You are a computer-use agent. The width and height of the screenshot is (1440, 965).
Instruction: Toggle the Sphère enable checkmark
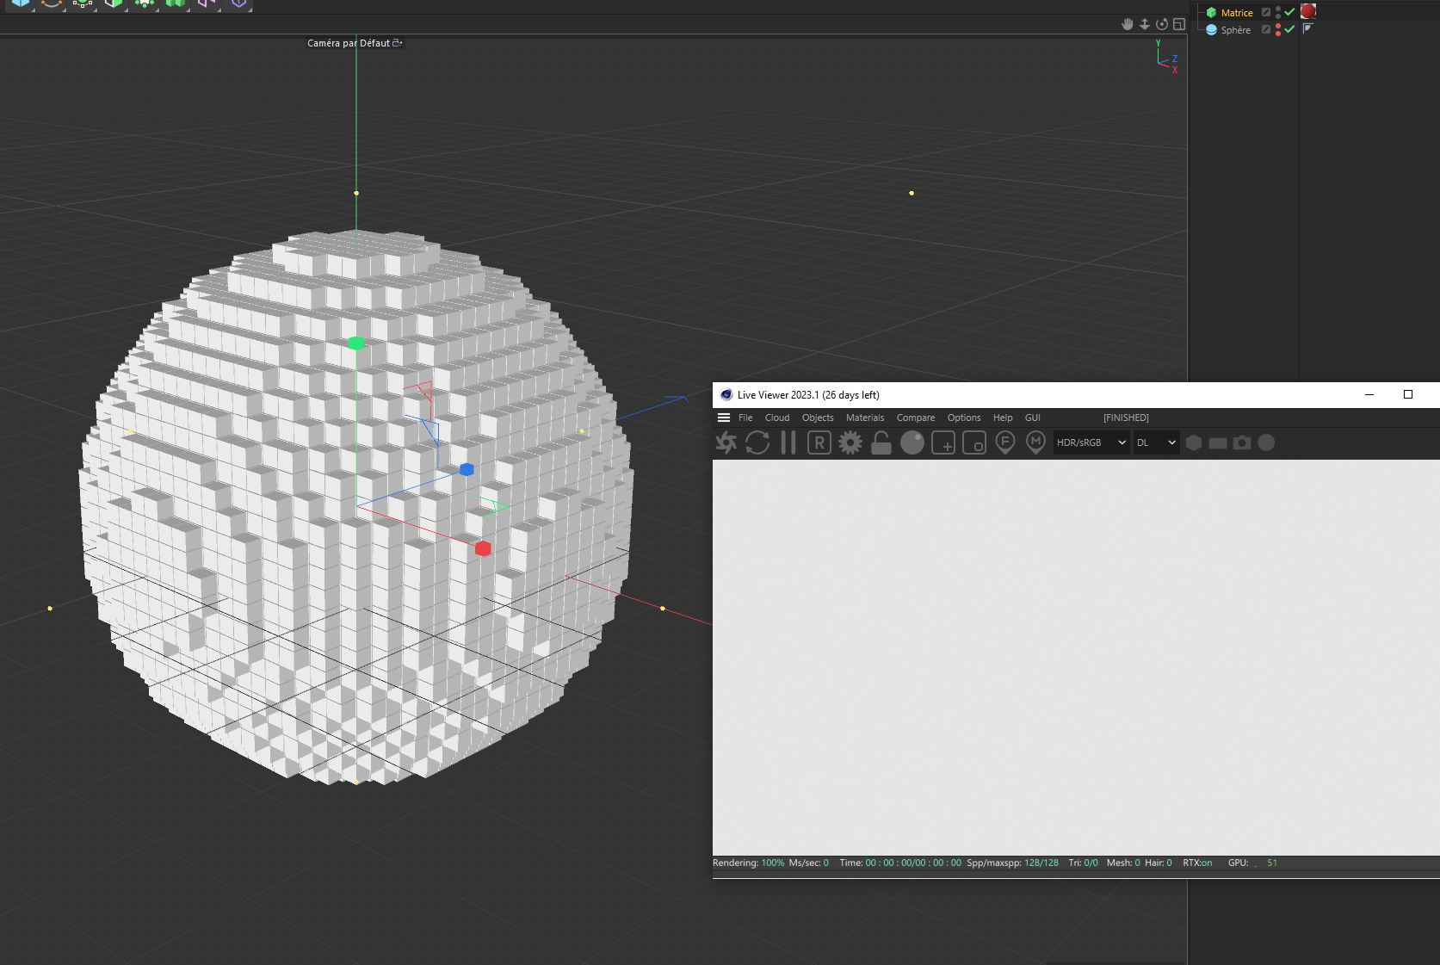tap(1289, 29)
